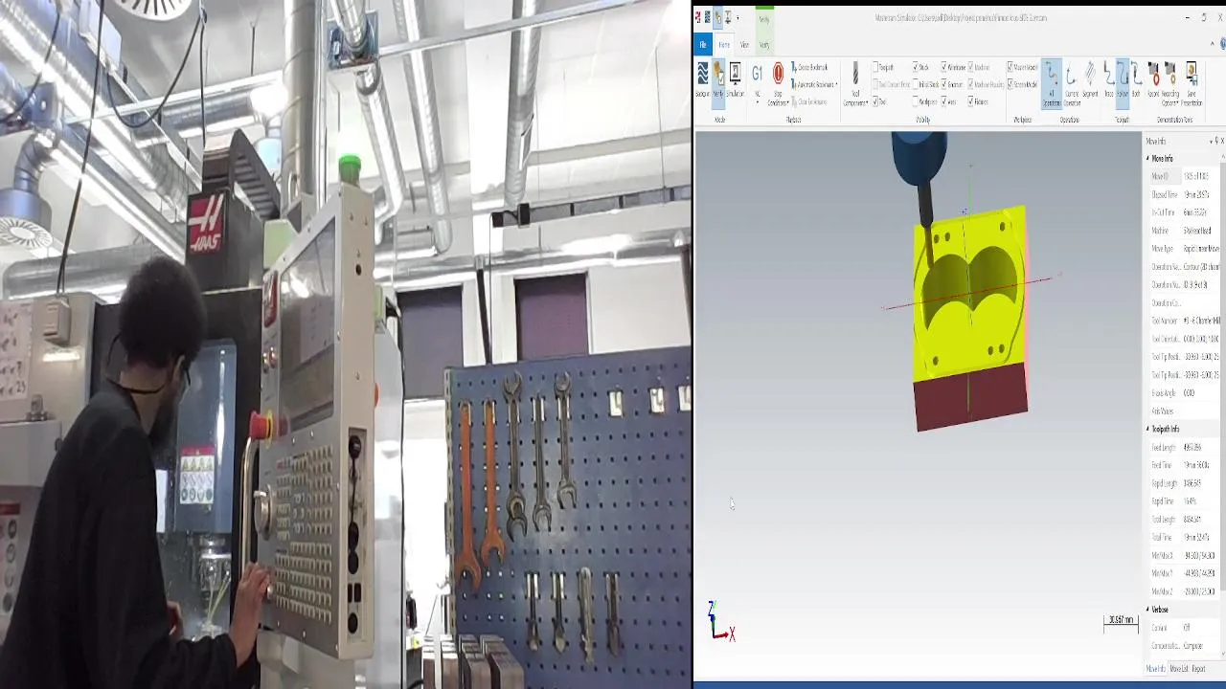Screen dimensions: 1226x689
Task: Toggle the Workpiece checkbox
Action: 916,101
